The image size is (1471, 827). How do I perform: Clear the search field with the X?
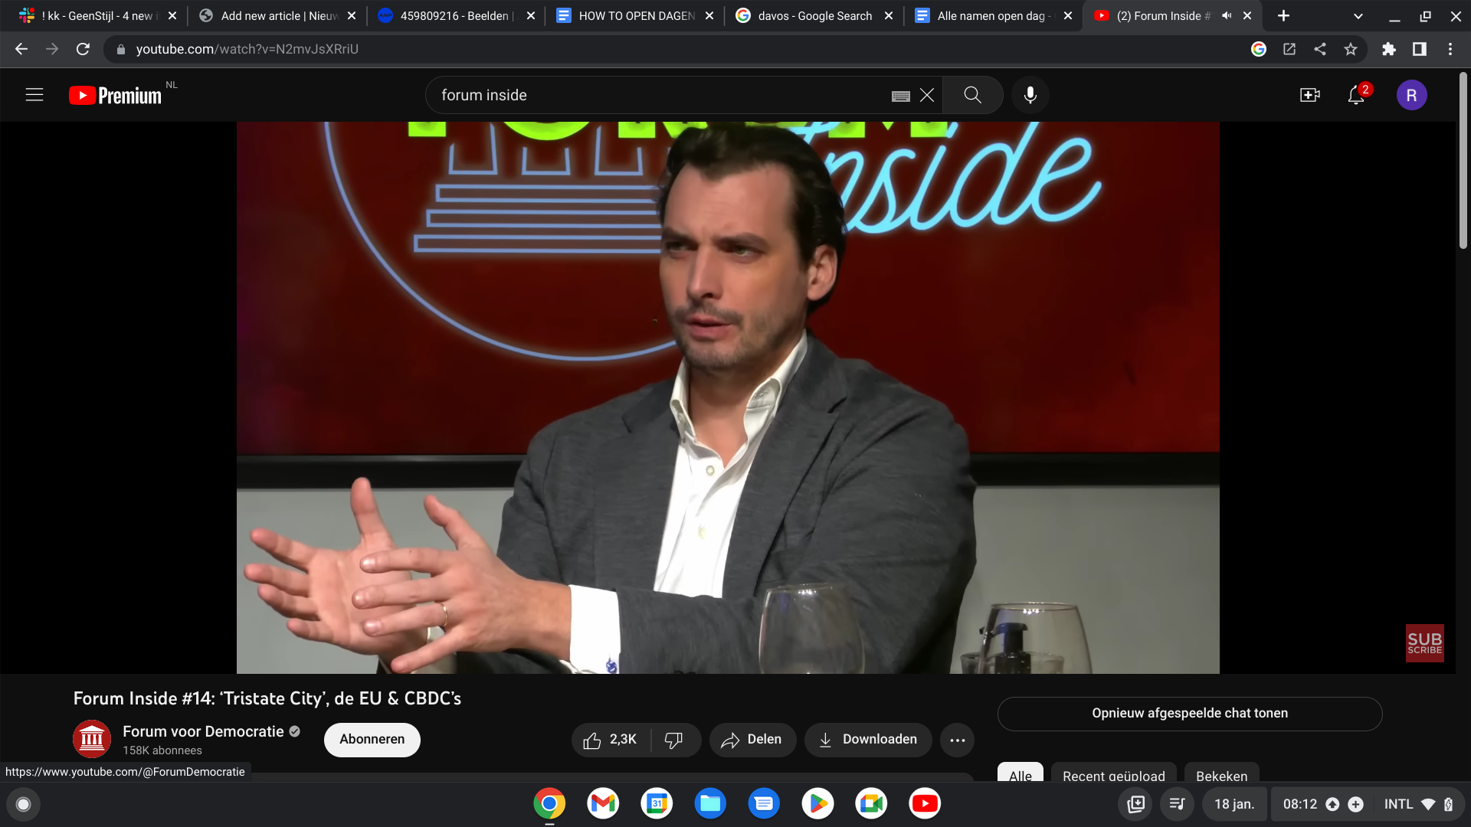click(927, 95)
